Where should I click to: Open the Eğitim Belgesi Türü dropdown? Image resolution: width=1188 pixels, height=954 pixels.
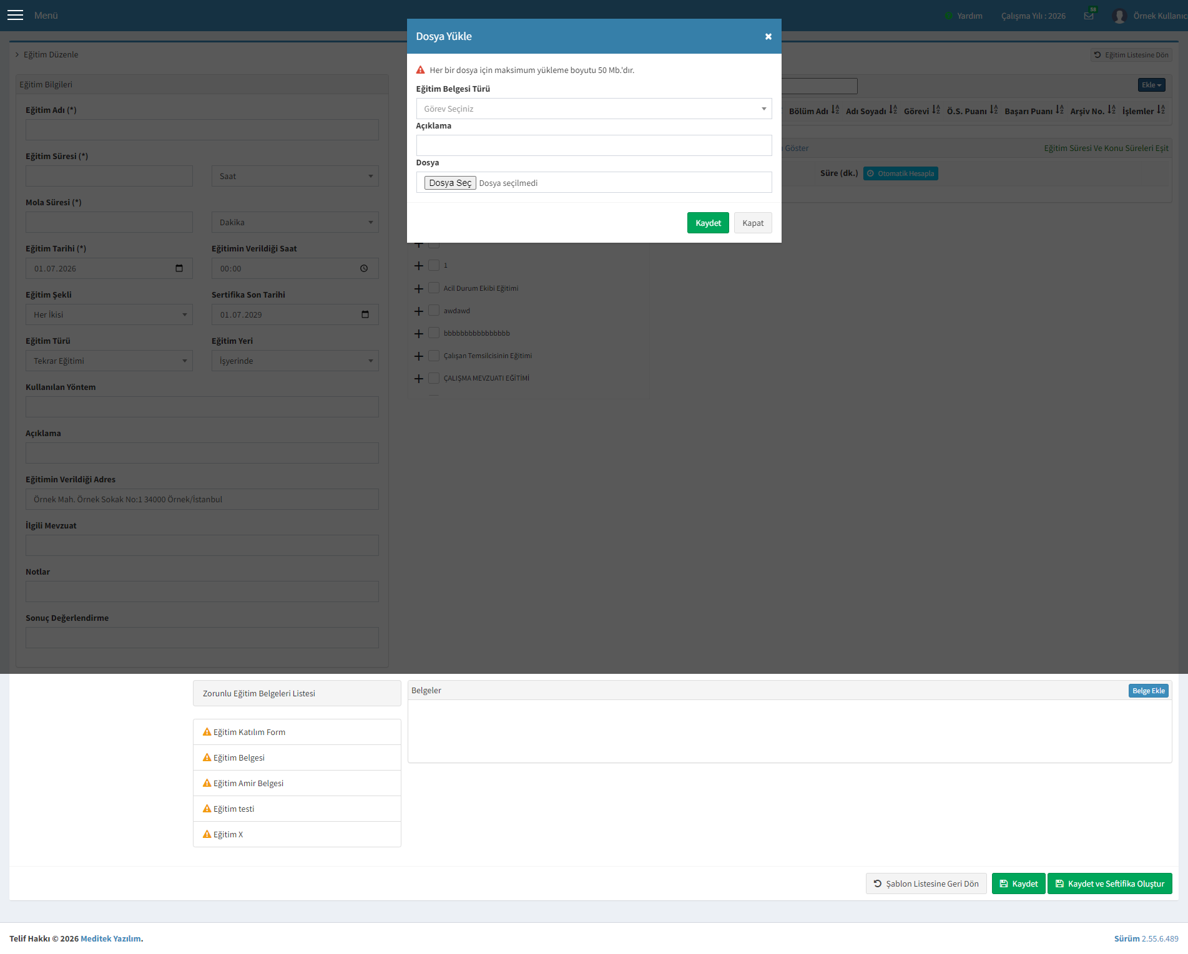pos(594,109)
